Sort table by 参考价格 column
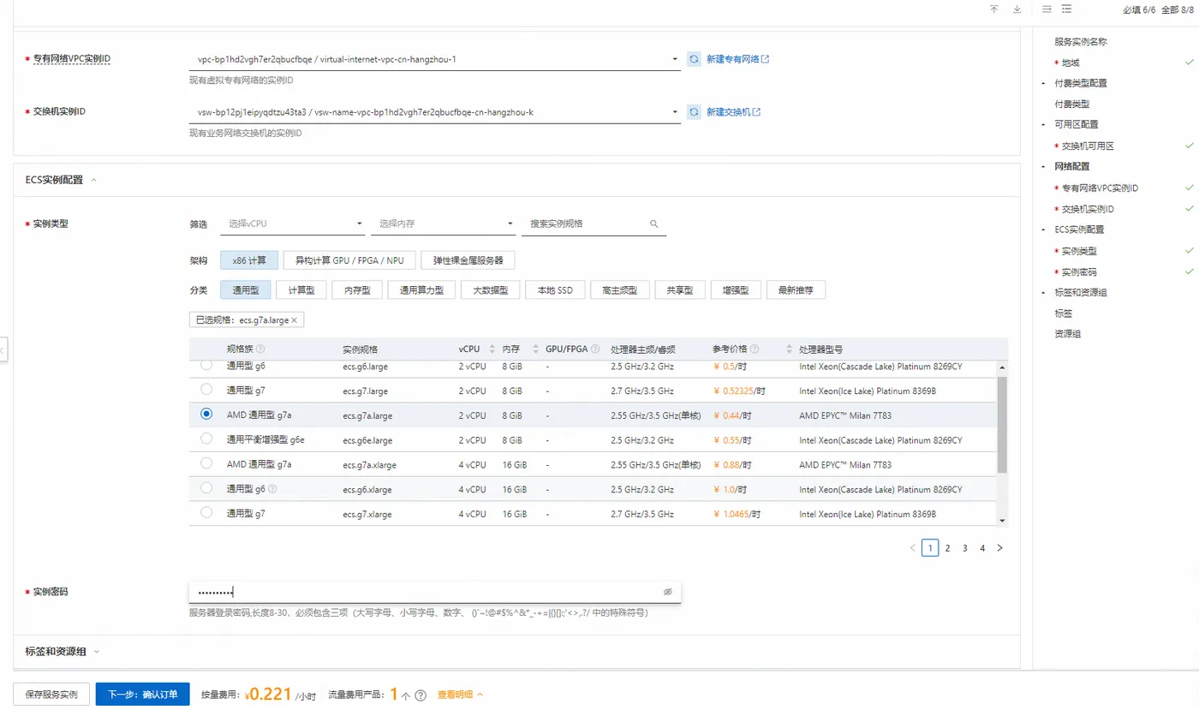 point(789,349)
